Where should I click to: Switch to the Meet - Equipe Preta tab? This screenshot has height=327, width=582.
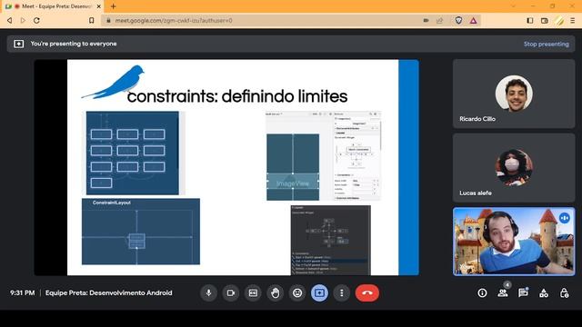(x=52, y=6)
